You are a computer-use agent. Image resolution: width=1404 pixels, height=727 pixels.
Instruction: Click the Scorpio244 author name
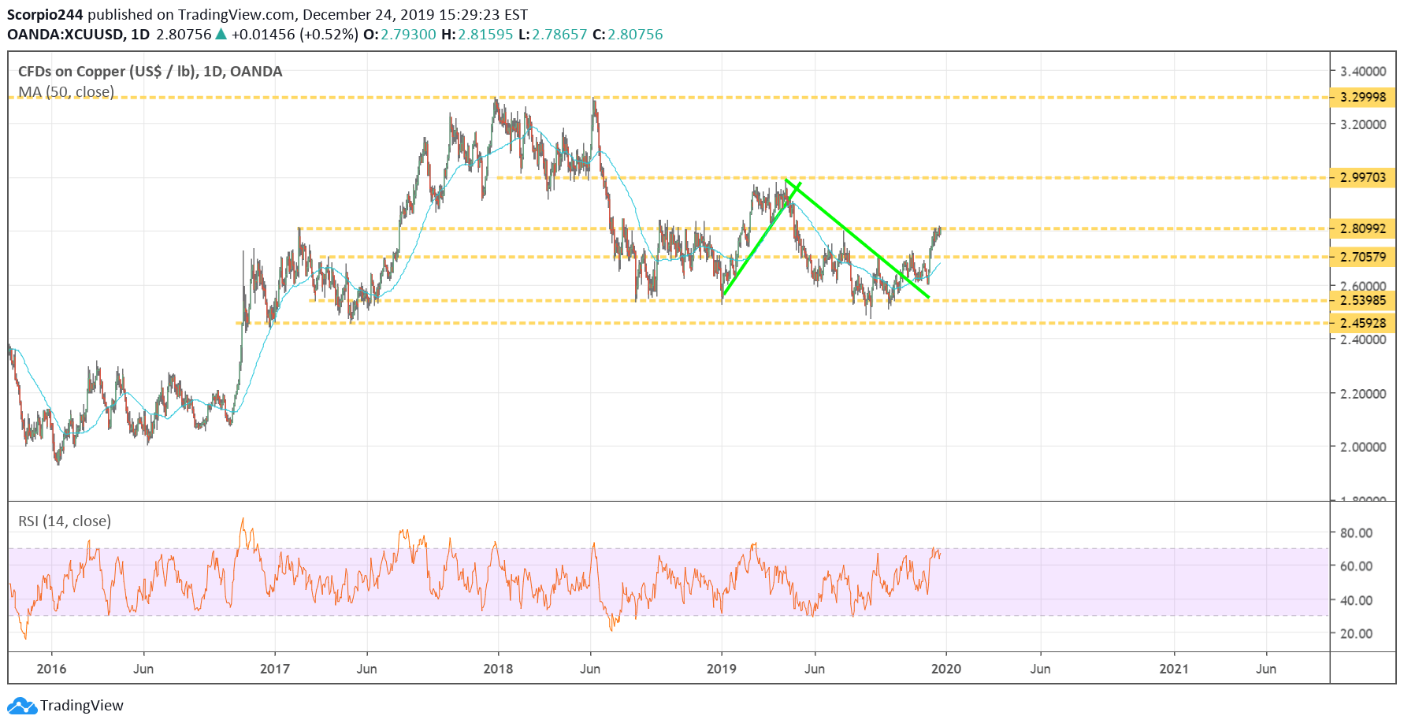pos(45,15)
